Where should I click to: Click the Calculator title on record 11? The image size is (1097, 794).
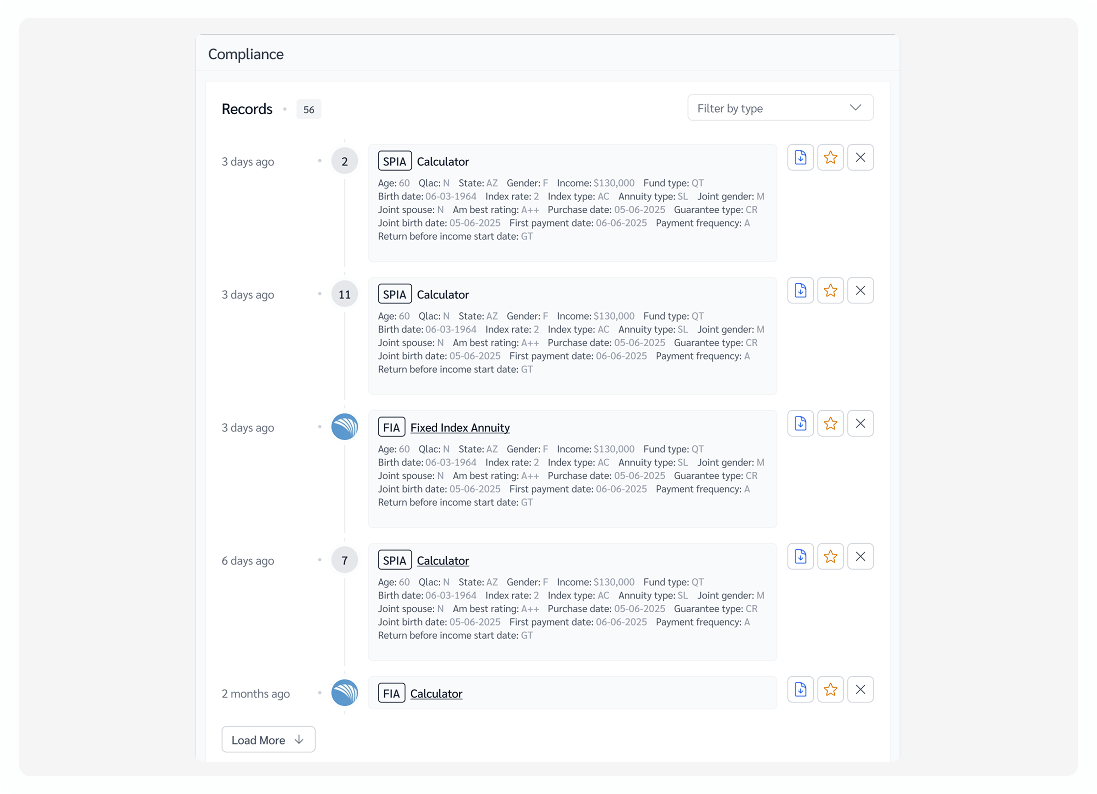(443, 295)
